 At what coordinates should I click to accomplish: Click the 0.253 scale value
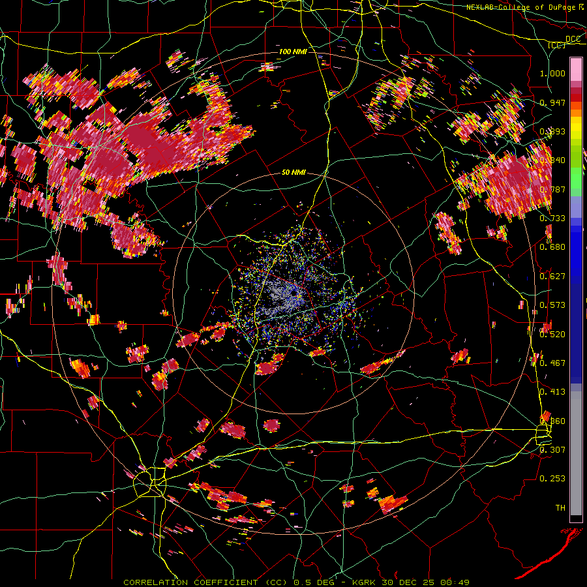[x=552, y=479]
